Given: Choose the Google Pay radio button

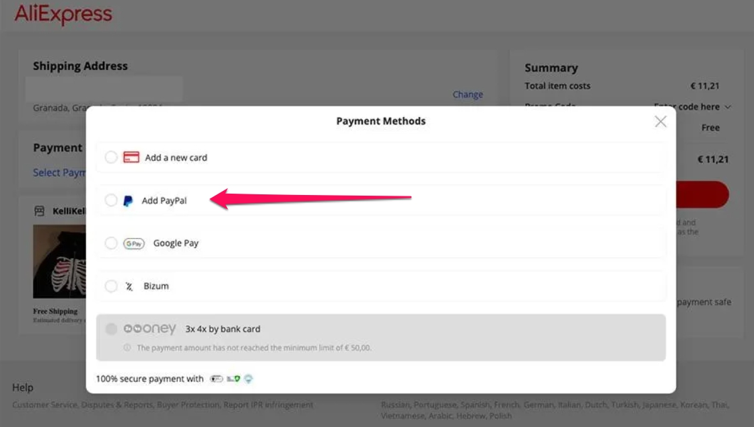Looking at the screenshot, I should tap(111, 243).
